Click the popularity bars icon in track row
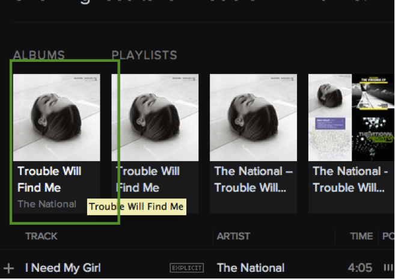This screenshot has width=395, height=279. (x=388, y=268)
